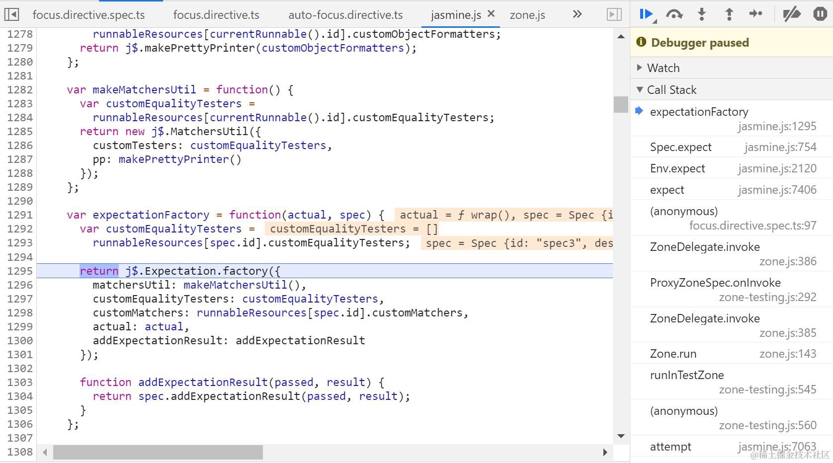The width and height of the screenshot is (833, 463).
Task: Select the jasmine.js tab
Action: click(456, 15)
